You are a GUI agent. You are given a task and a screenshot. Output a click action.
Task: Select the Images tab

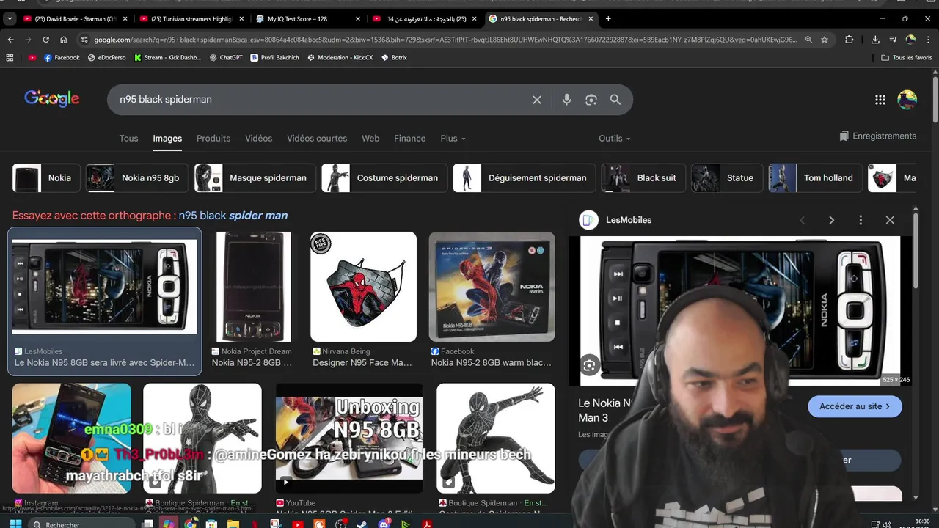(x=167, y=138)
